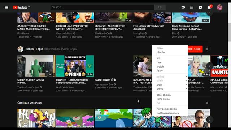
Task: Open the YouTube apps grid icon
Action: click(x=192, y=7)
